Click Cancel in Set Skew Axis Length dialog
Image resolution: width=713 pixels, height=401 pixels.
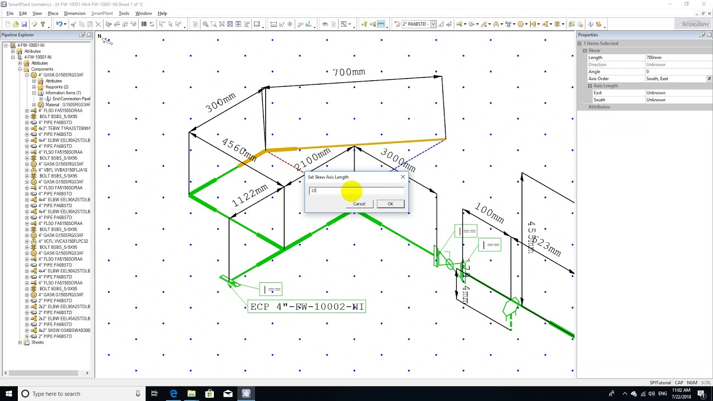point(359,204)
